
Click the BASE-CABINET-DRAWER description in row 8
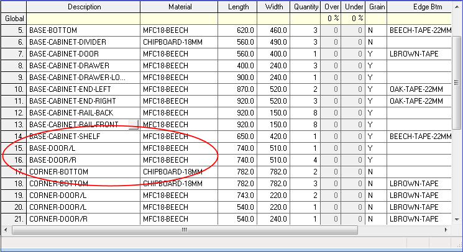point(83,66)
